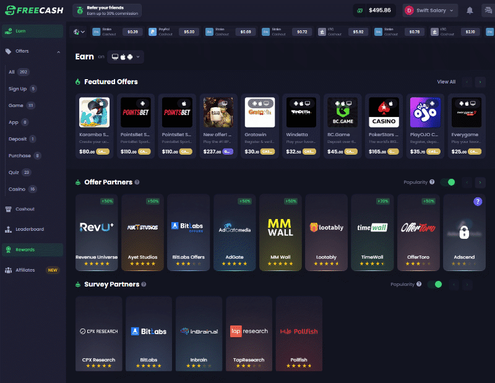
Task: Open the PlayOJO featured offer
Action: click(425, 126)
